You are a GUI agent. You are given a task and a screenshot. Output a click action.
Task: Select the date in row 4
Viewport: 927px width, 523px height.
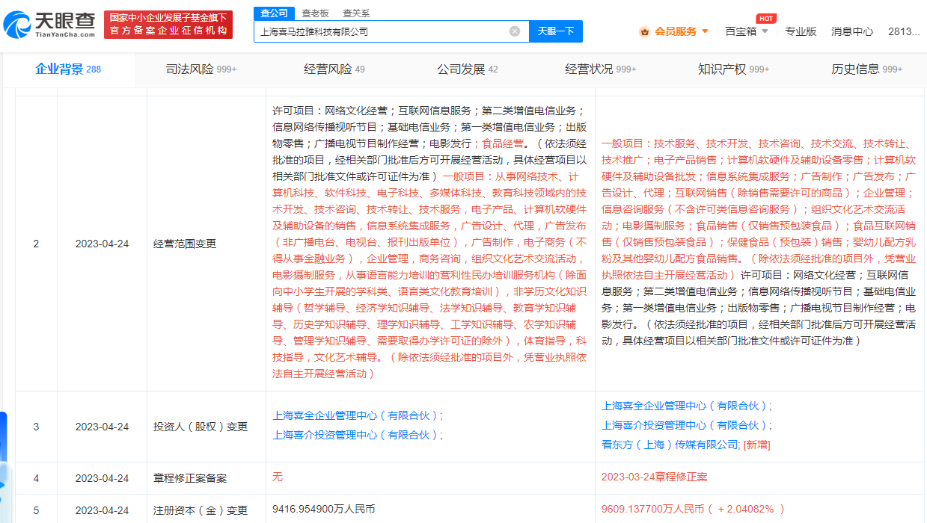102,478
